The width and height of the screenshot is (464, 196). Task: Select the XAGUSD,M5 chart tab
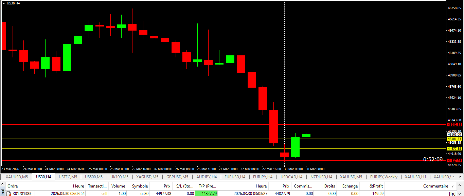coord(147,177)
